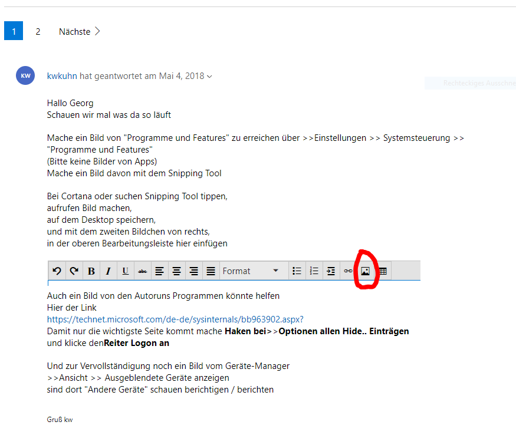516x435 pixels.
Task: Click the line 'Hier der Link'
Action: 72,308
